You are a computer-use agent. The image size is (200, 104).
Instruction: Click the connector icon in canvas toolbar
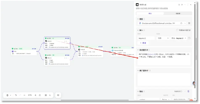point(50,95)
